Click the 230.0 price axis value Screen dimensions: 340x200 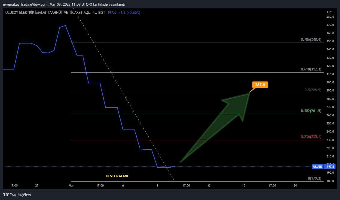click(330, 140)
